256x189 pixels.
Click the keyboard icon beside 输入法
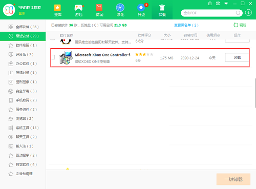pos(11,146)
